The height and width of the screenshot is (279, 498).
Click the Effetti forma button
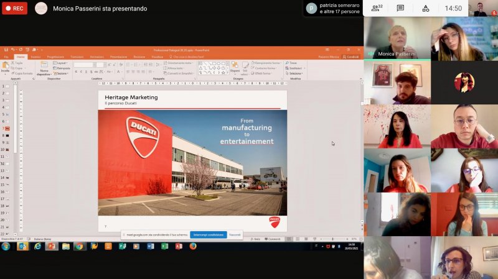pos(261,73)
